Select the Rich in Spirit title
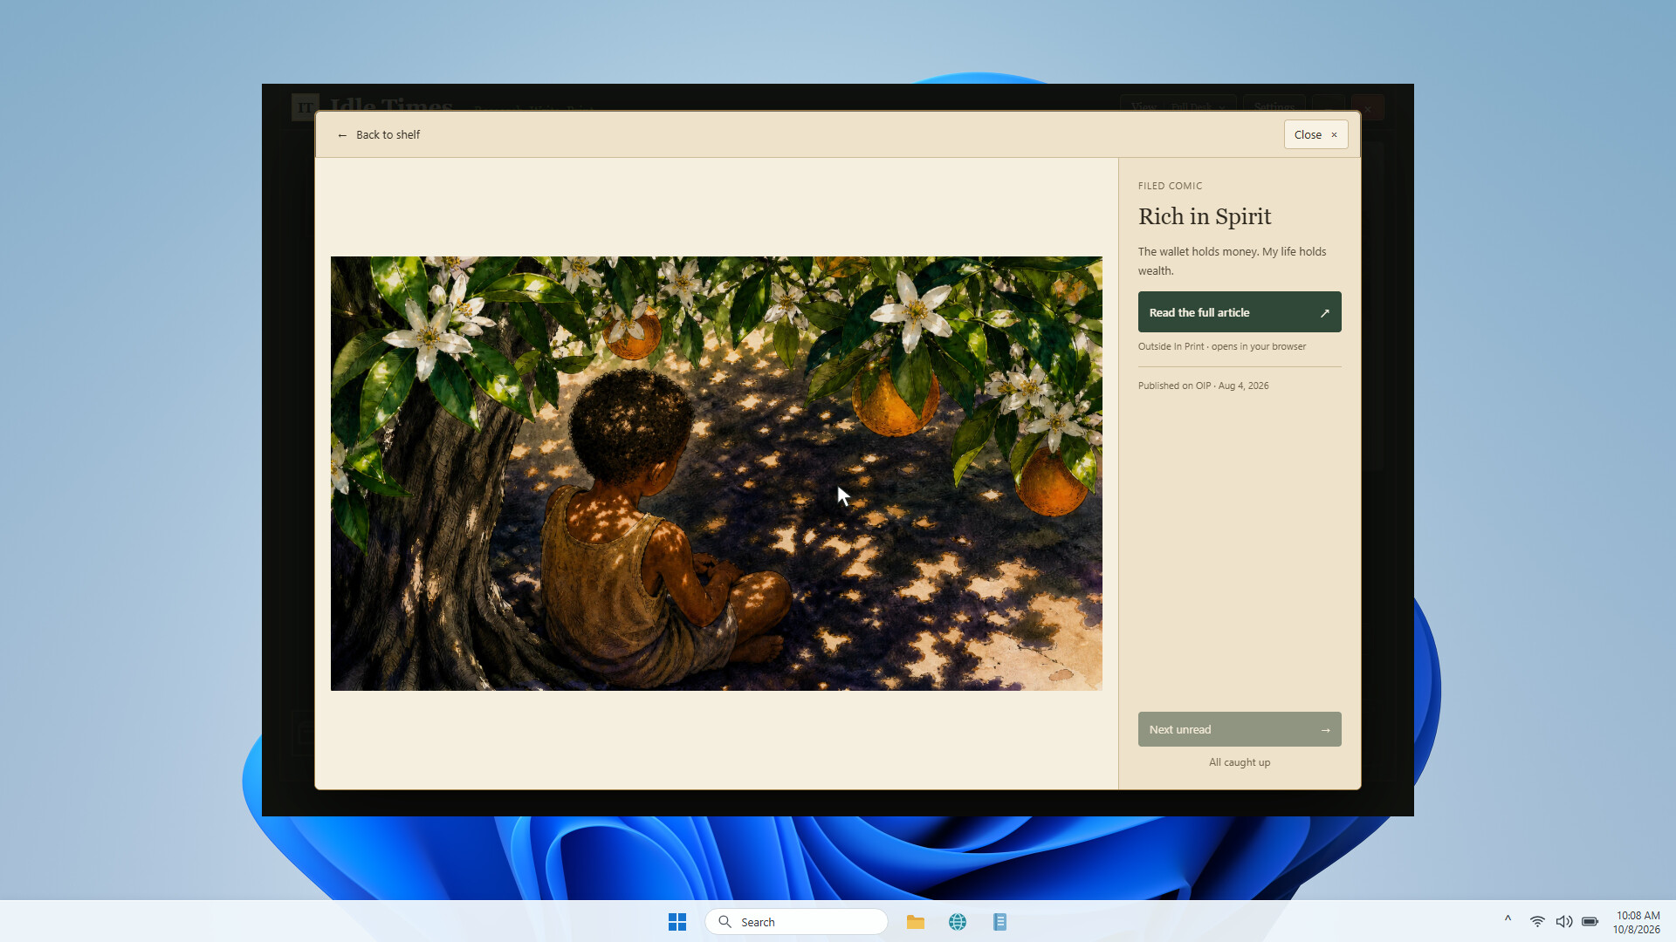 click(x=1205, y=216)
